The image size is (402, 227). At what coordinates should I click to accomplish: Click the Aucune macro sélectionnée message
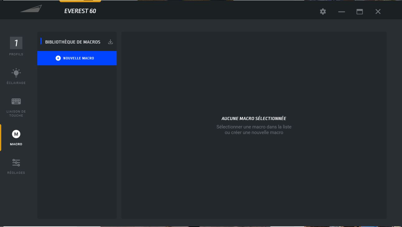[254, 118]
